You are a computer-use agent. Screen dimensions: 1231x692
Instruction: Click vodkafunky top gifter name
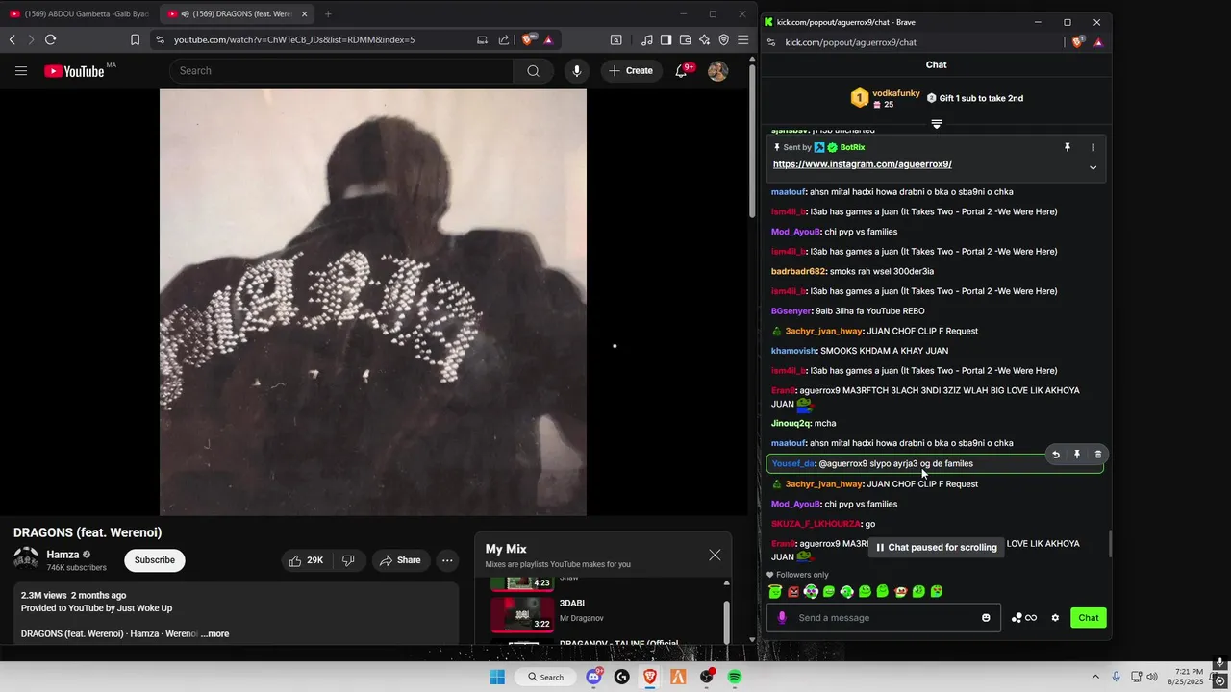896,93
